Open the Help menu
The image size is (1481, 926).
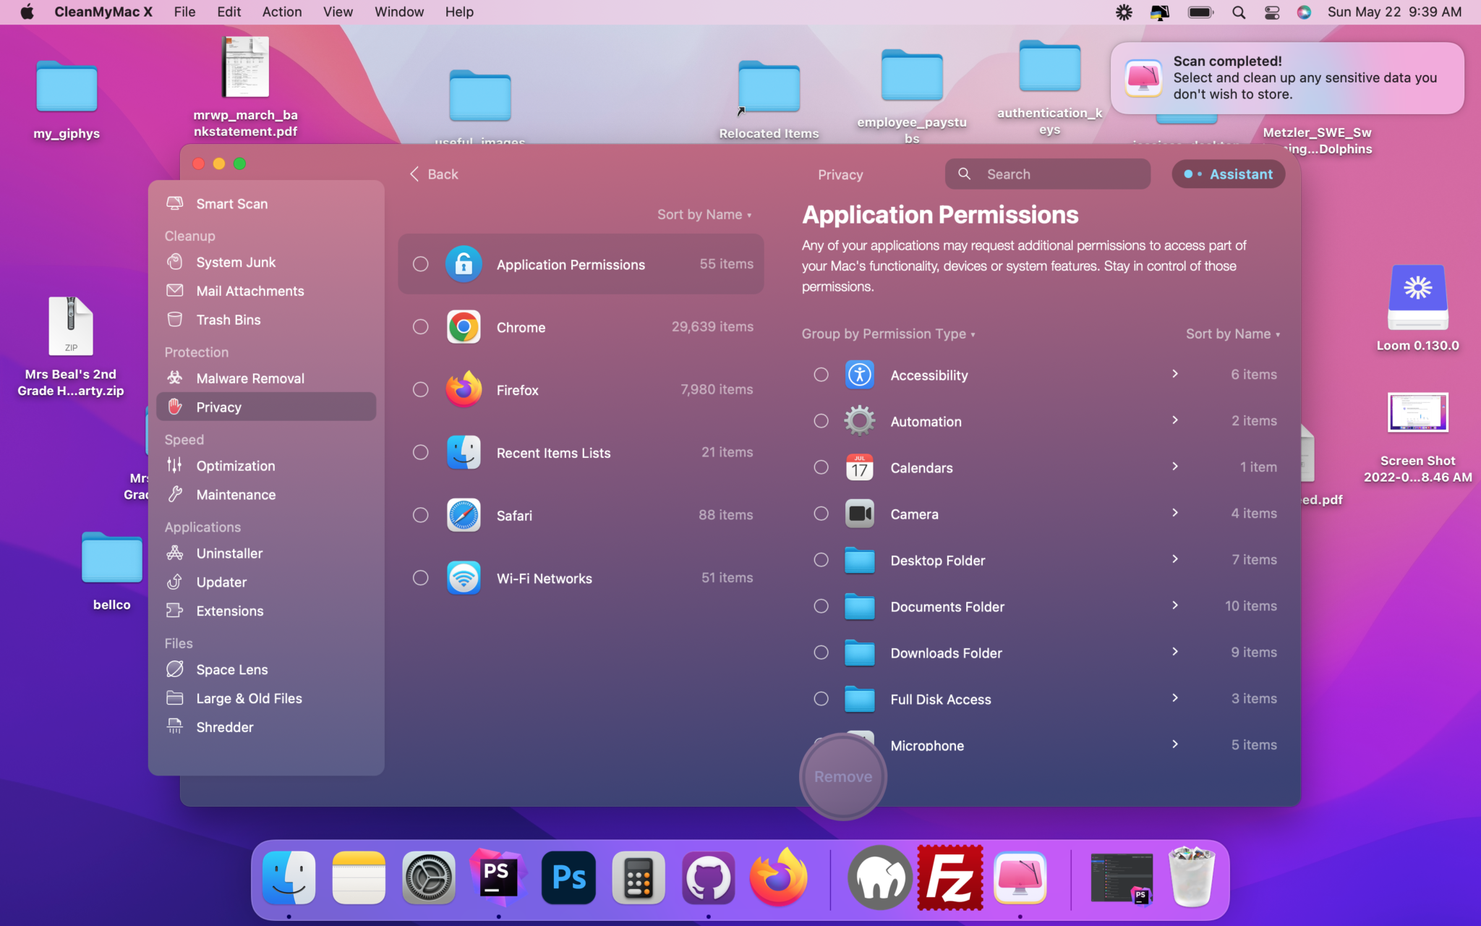(459, 12)
